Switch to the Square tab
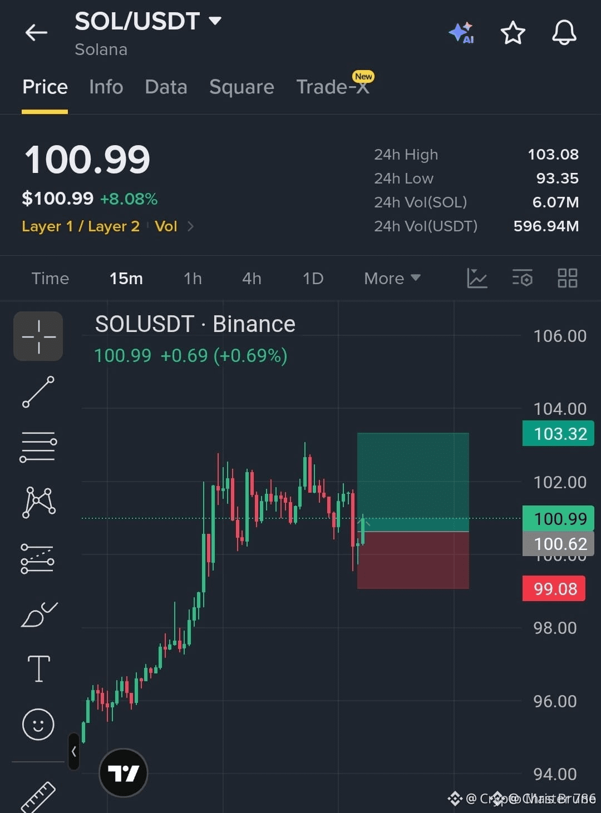Screen dimensions: 601x813 (x=242, y=87)
